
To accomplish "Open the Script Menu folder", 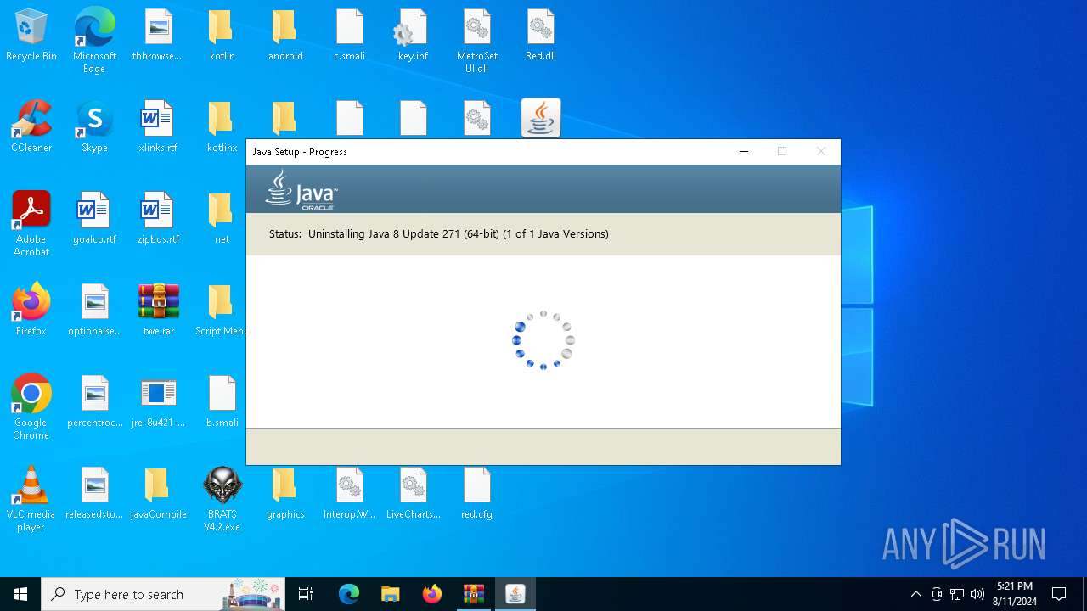I will tap(220, 310).
